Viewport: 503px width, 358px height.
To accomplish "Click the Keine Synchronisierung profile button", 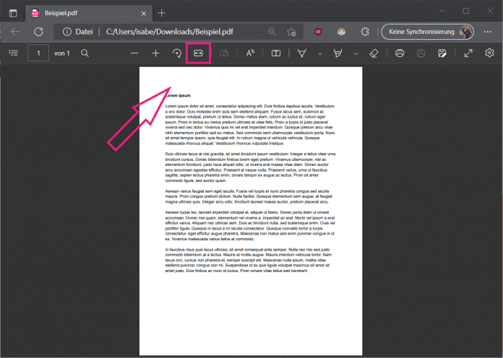I will [x=431, y=32].
